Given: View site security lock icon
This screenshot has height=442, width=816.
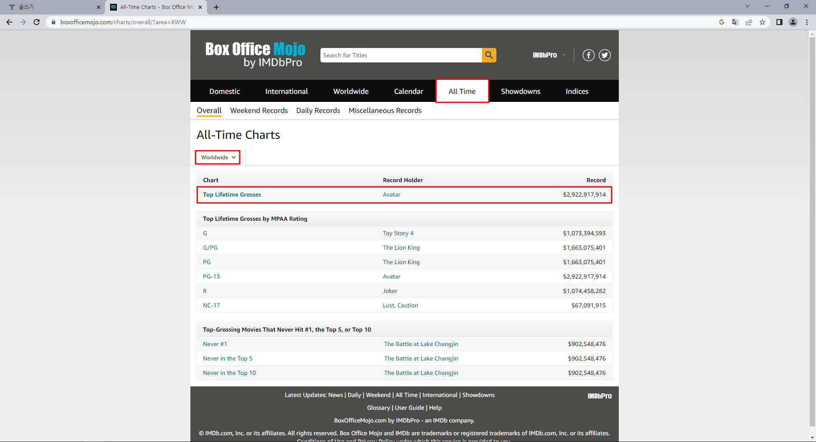Looking at the screenshot, I should (x=54, y=22).
